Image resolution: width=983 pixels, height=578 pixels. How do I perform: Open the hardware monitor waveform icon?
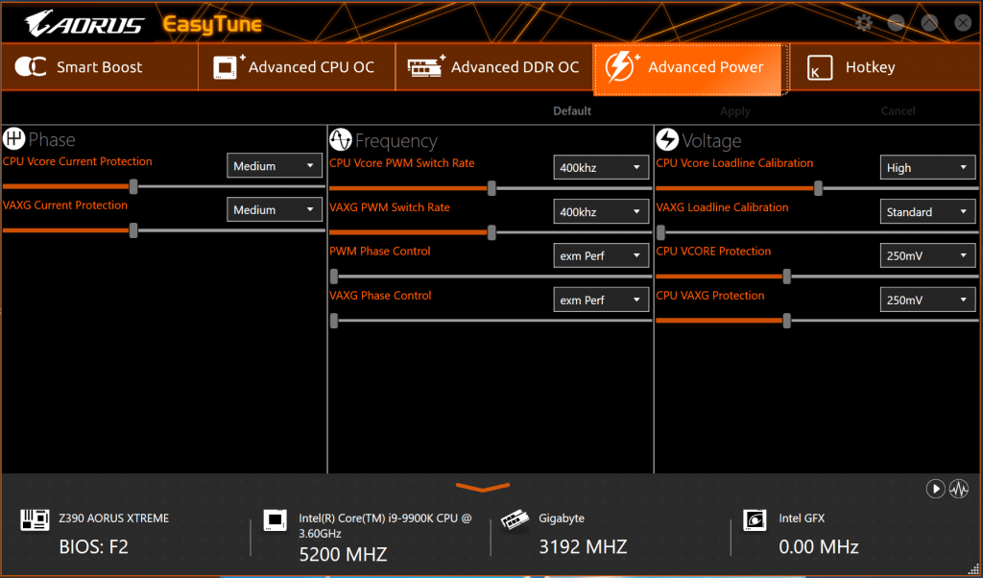pos(959,489)
